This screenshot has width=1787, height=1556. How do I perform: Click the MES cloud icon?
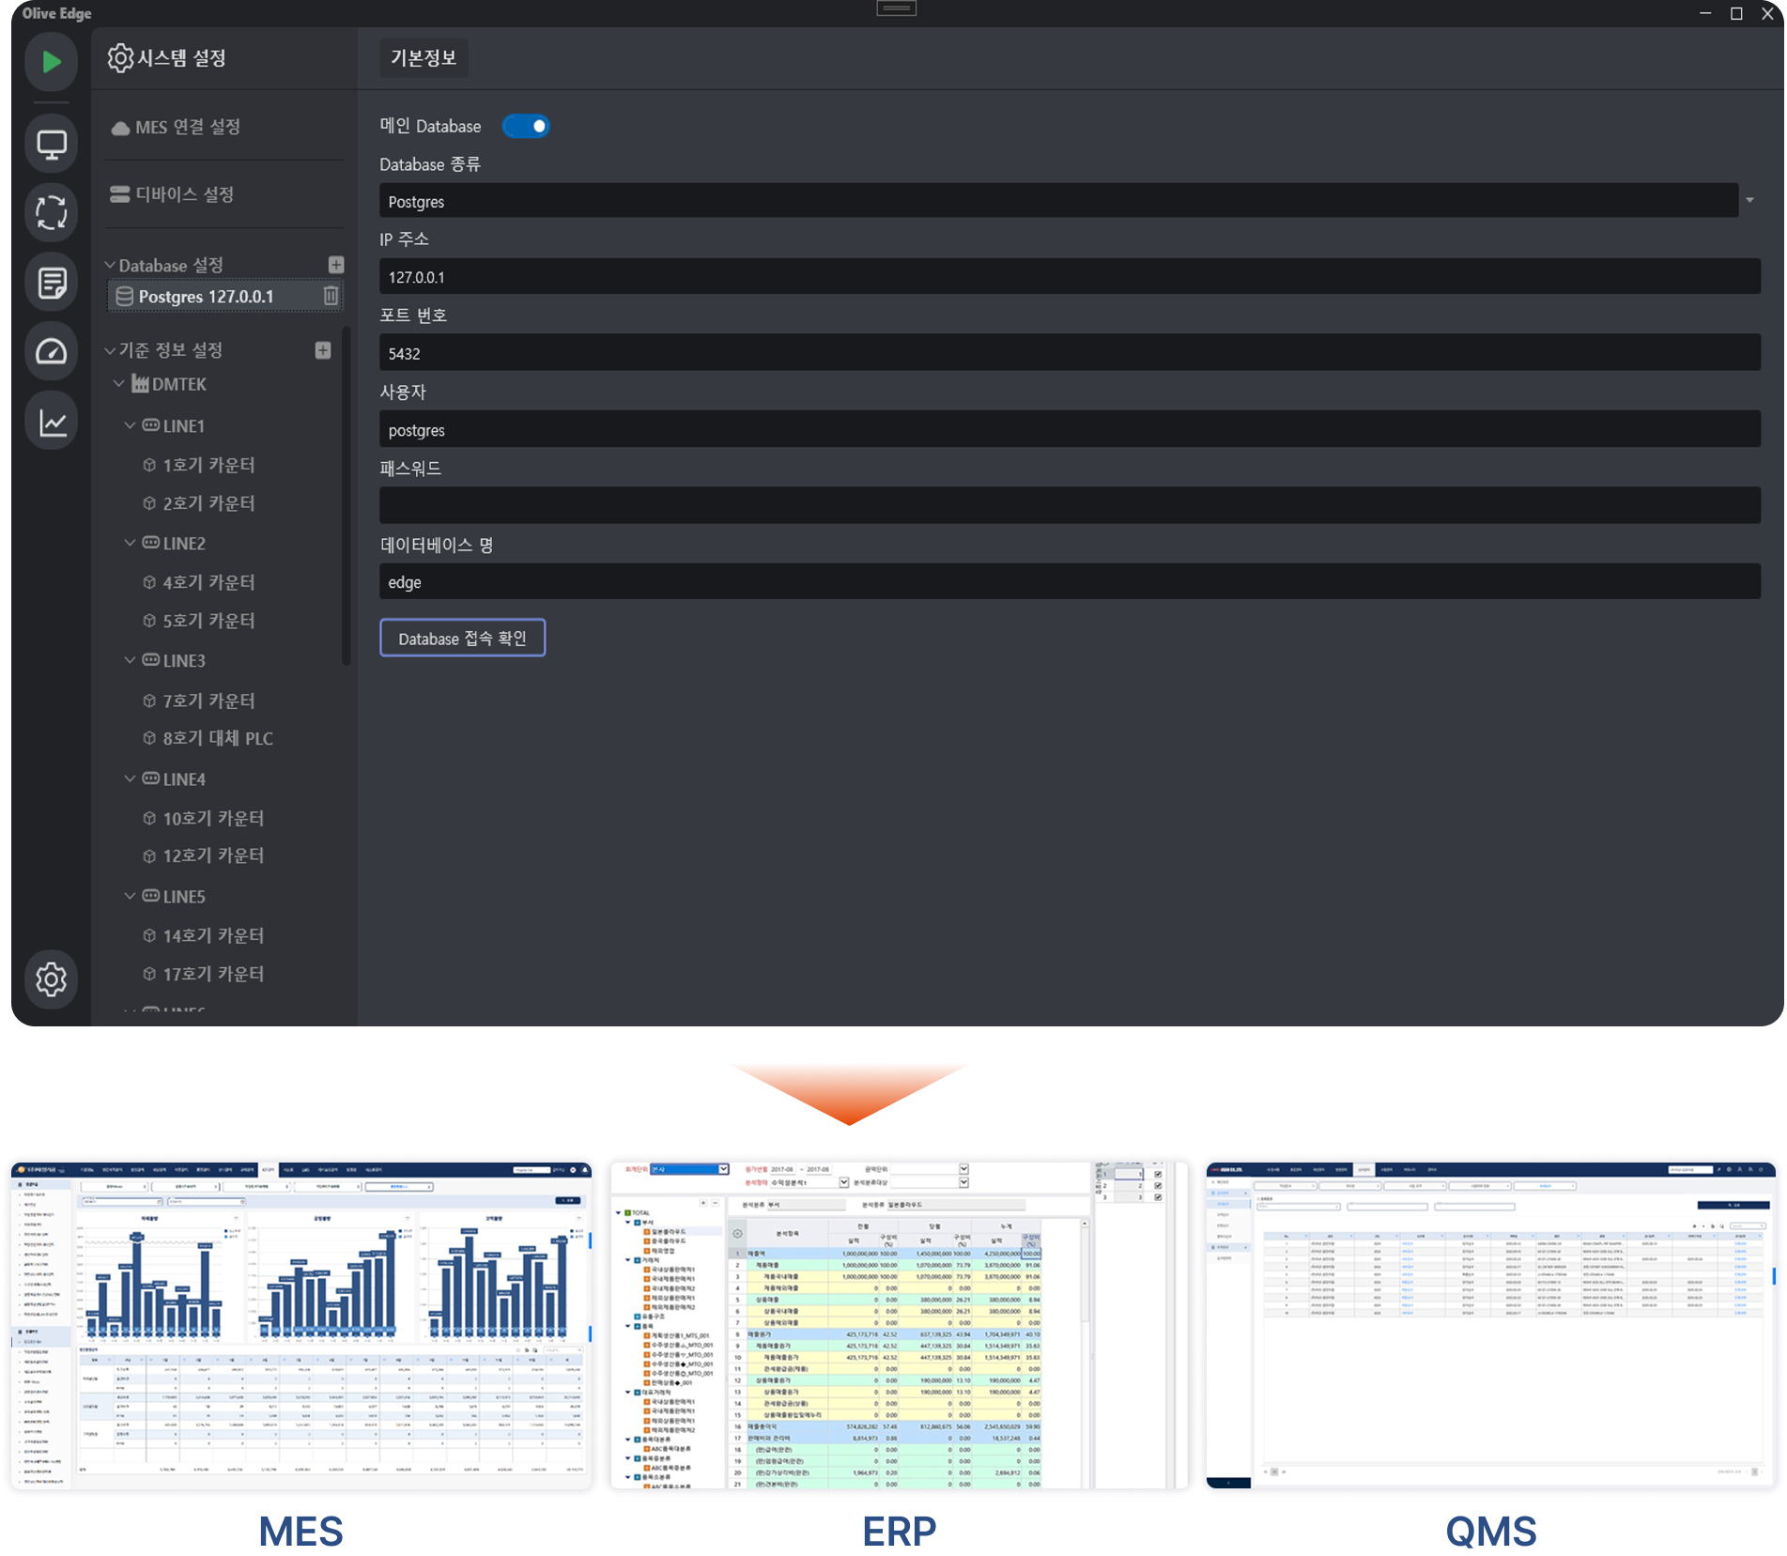(x=120, y=128)
